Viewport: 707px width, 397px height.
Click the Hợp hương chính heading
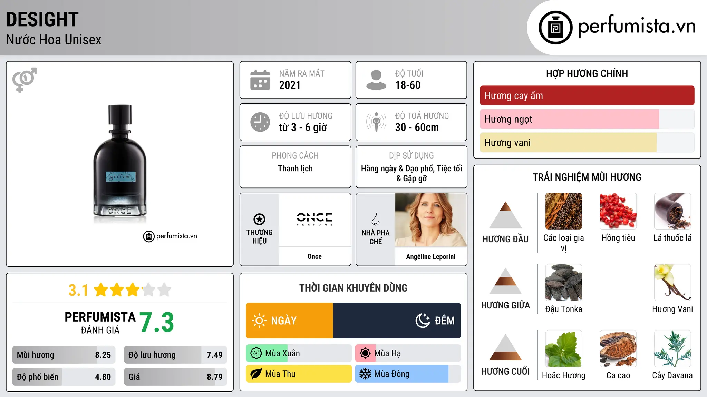coord(587,73)
